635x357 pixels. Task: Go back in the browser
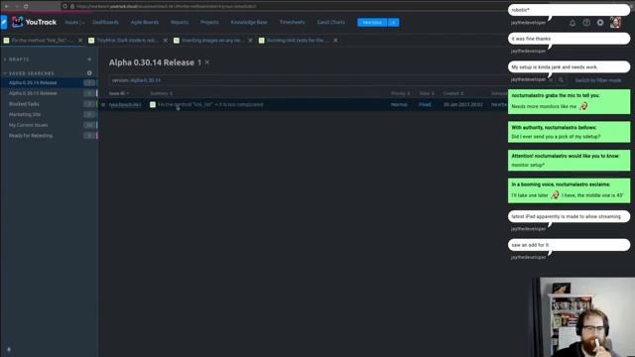coord(7,6)
